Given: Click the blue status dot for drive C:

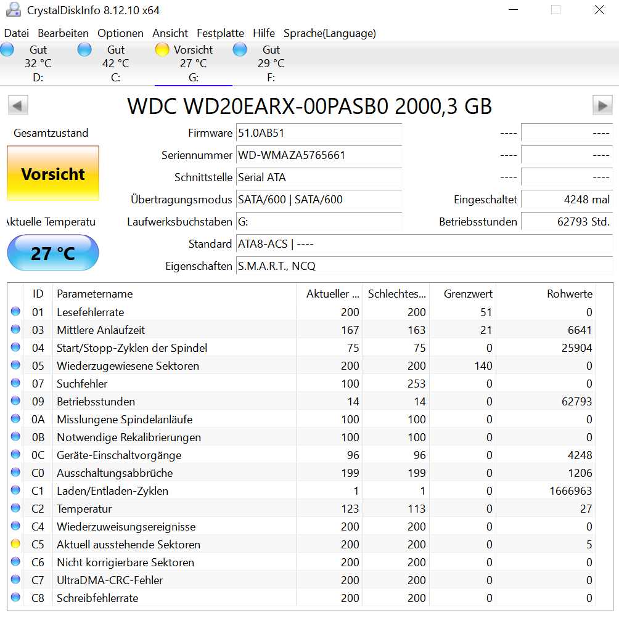Looking at the screenshot, I should tap(84, 49).
